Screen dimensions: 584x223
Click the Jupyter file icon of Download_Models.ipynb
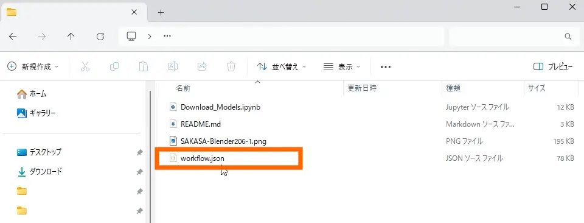173,107
